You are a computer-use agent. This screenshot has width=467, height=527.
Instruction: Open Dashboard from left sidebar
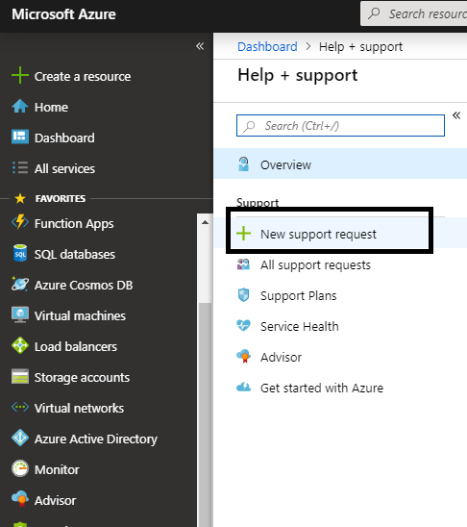pyautogui.click(x=64, y=138)
